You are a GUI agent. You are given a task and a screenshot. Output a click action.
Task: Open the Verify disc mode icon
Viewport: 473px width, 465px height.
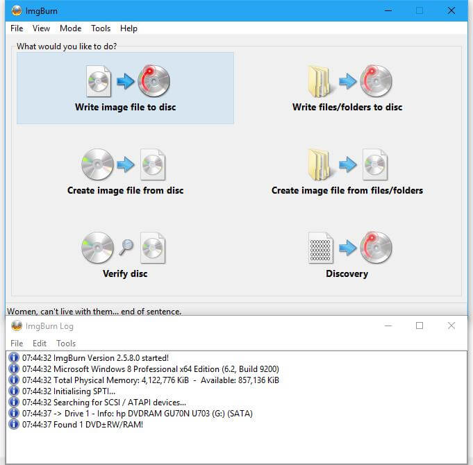(x=124, y=248)
